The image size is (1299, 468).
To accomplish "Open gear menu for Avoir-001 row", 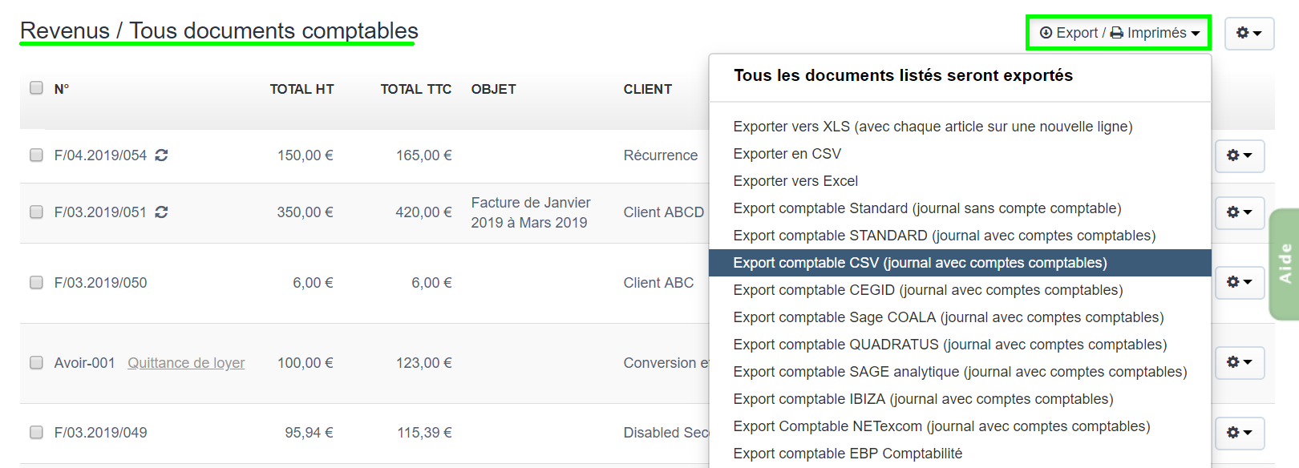I will click(1239, 362).
